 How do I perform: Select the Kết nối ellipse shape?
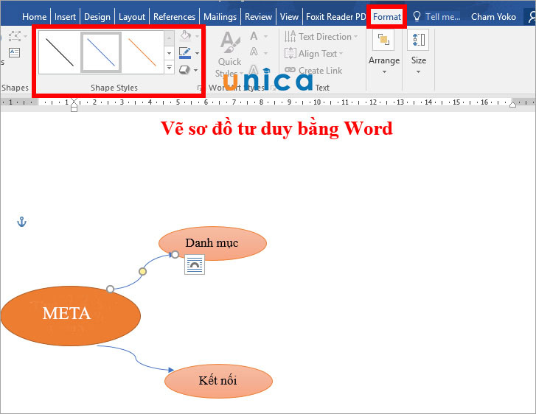218,381
